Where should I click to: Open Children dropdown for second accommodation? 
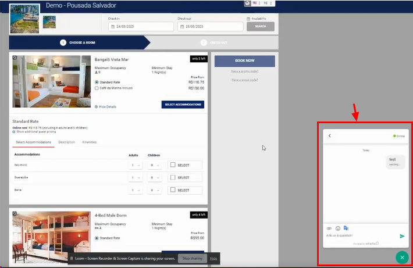point(154,177)
